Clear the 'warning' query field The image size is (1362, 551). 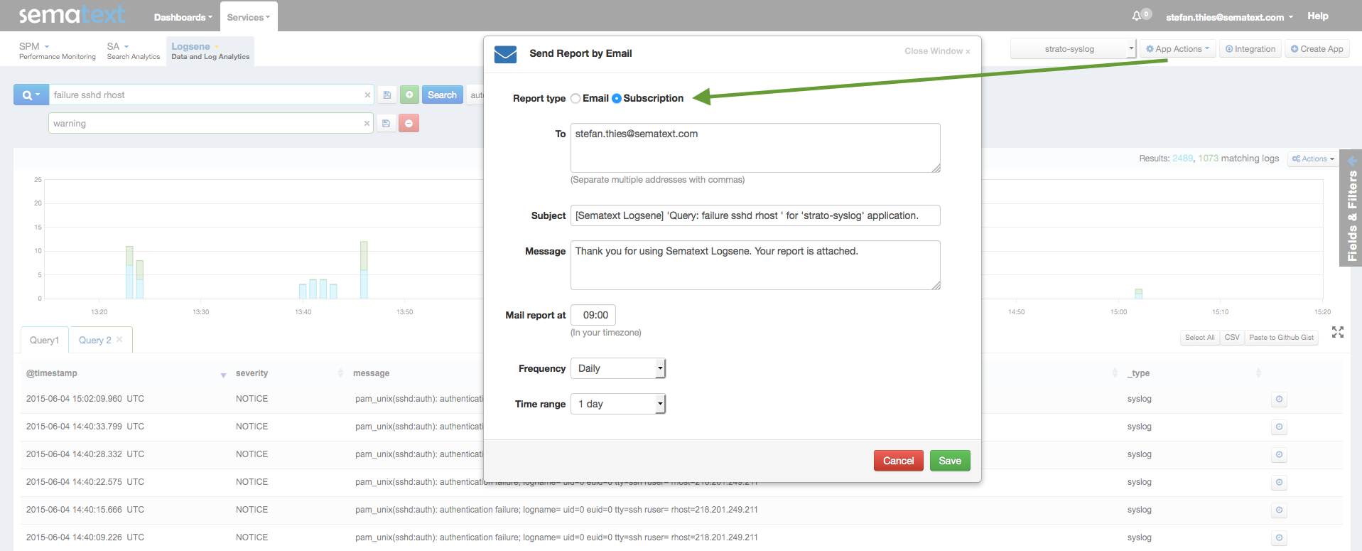click(367, 123)
